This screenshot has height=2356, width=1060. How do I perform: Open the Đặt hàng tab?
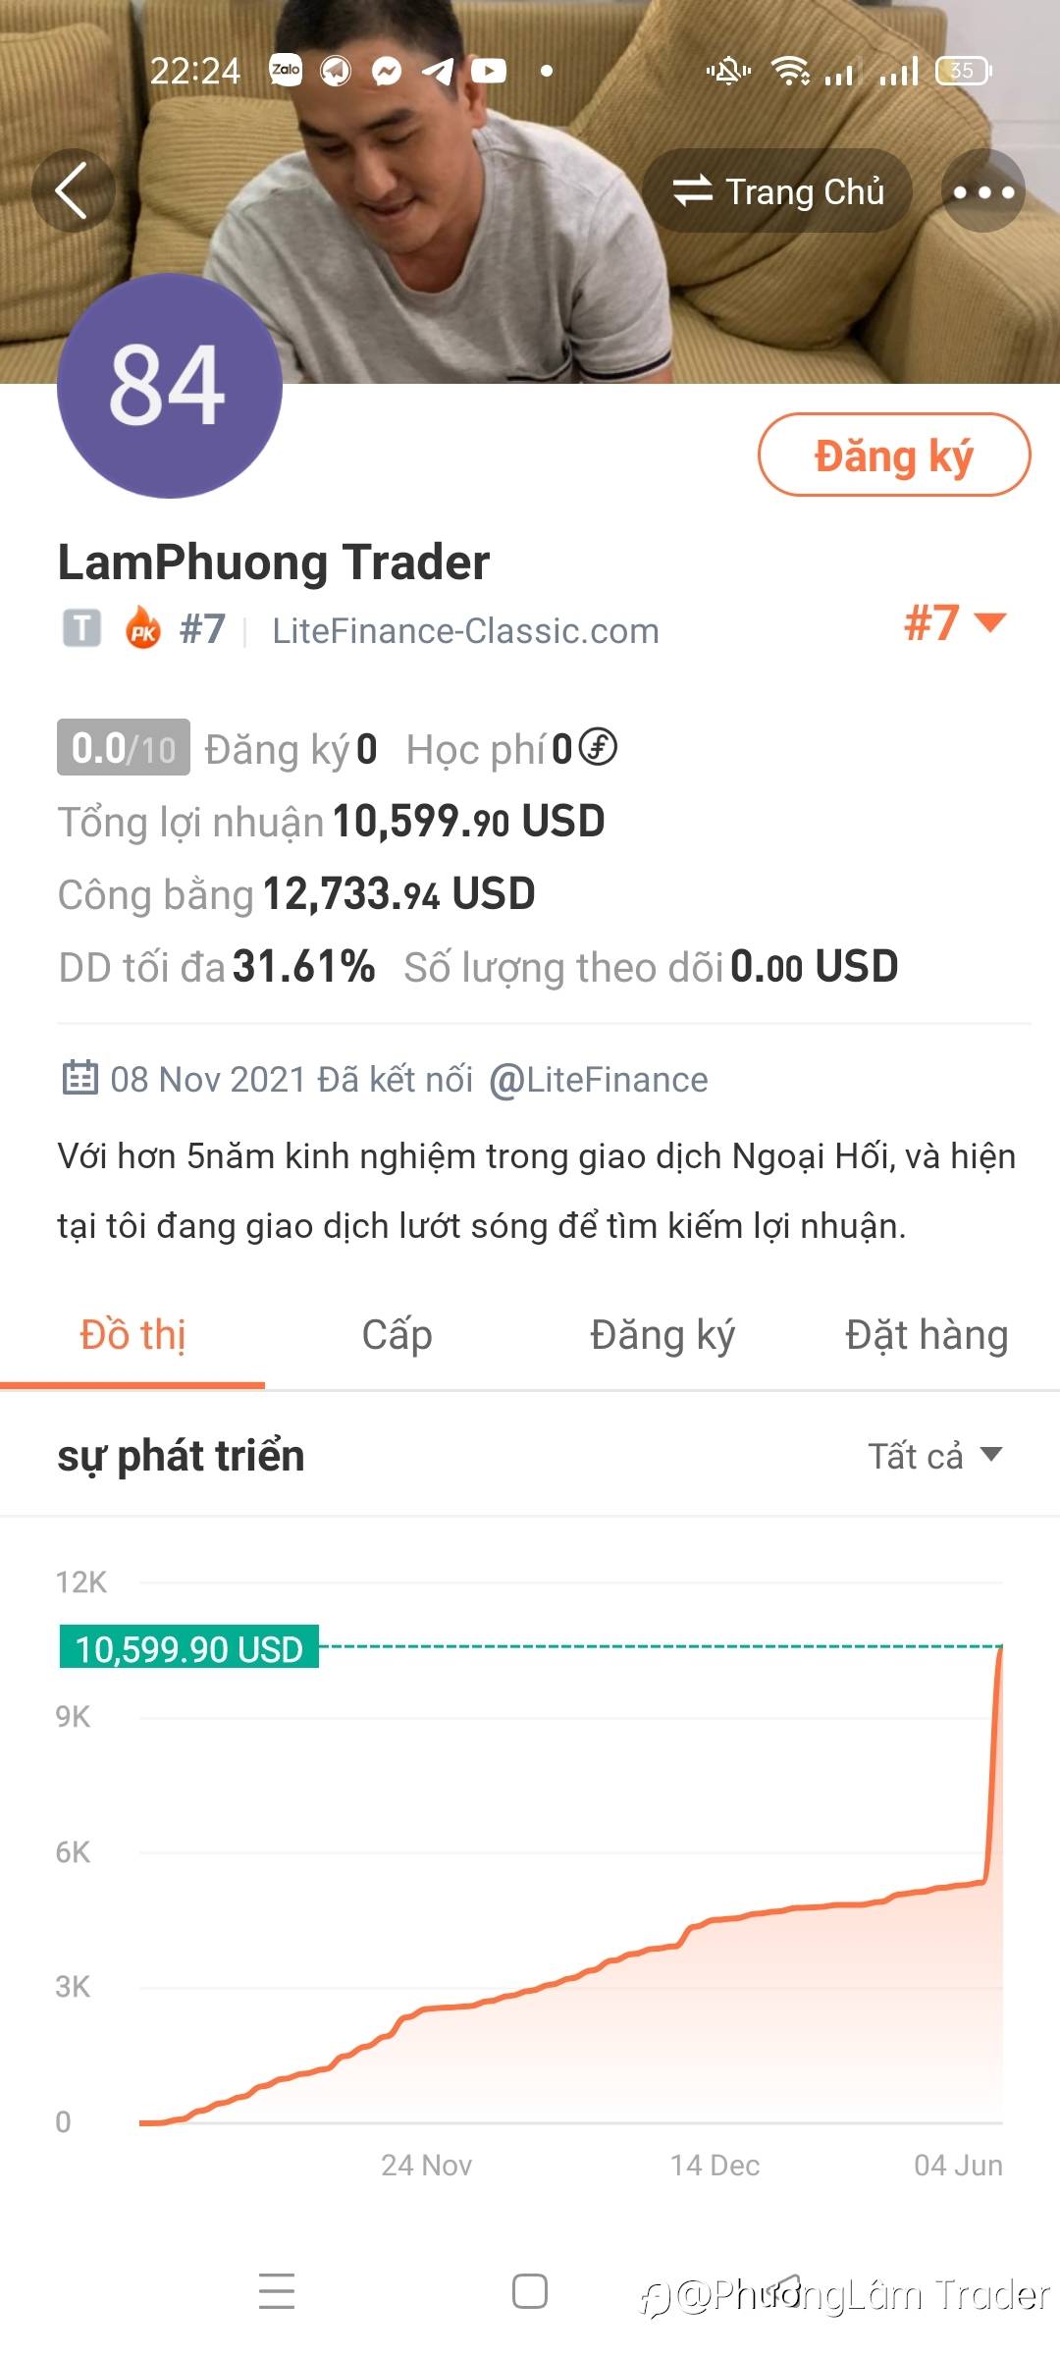click(x=927, y=1335)
